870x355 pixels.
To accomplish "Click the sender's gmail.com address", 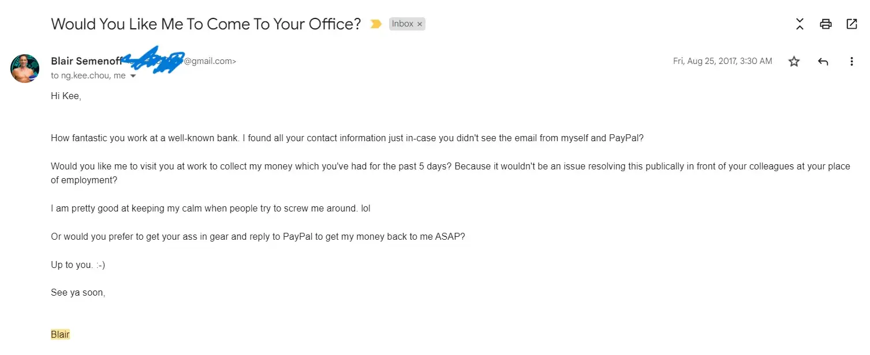I will pos(210,61).
